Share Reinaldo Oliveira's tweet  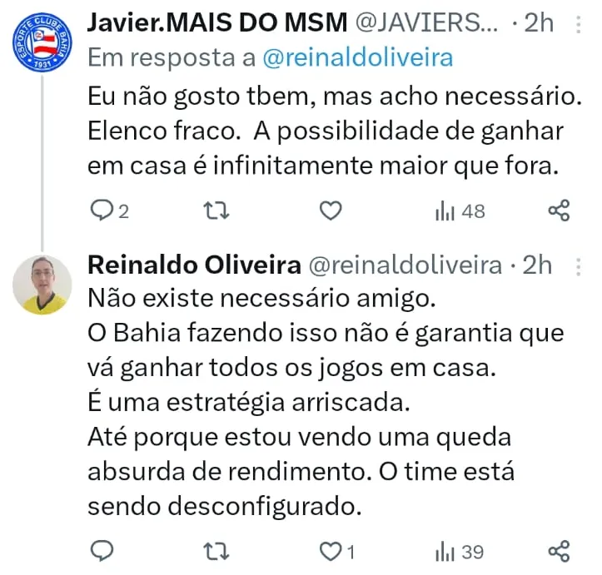point(559,551)
